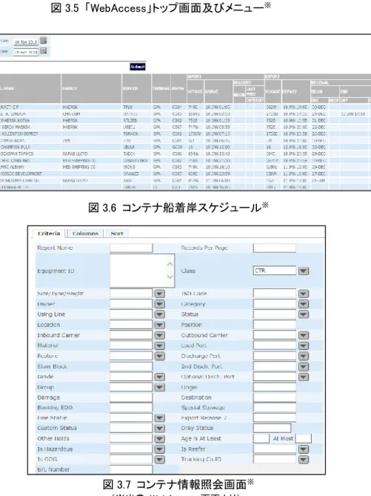This screenshot has height=496, width=371.
Task: Click the SERVICE column header
Action: tap(136, 88)
